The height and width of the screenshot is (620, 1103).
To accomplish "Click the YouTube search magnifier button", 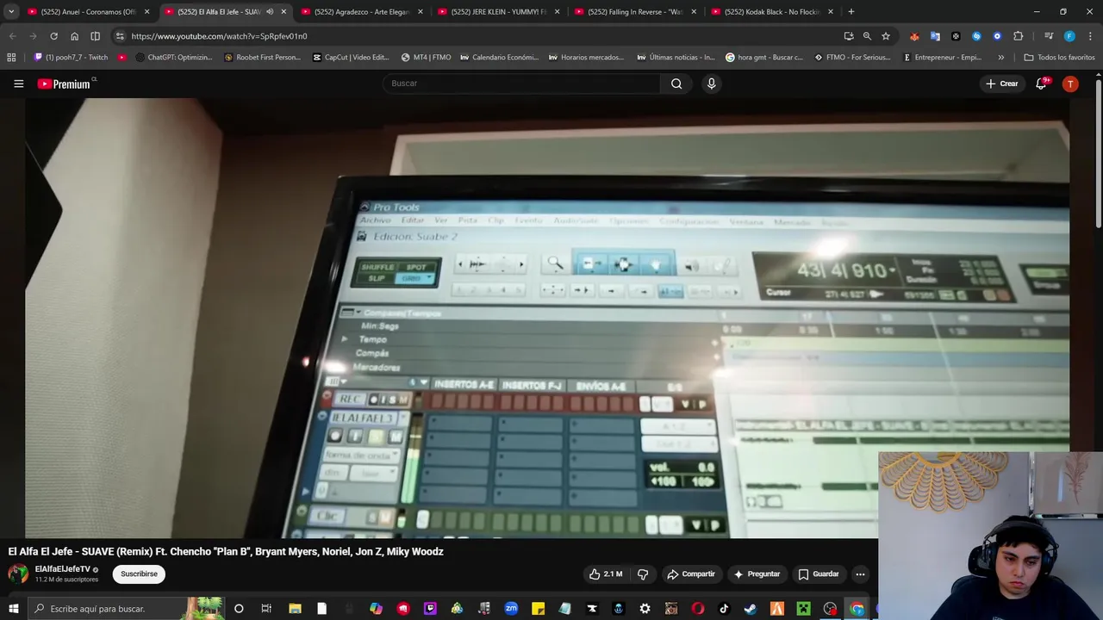I will coord(676,84).
